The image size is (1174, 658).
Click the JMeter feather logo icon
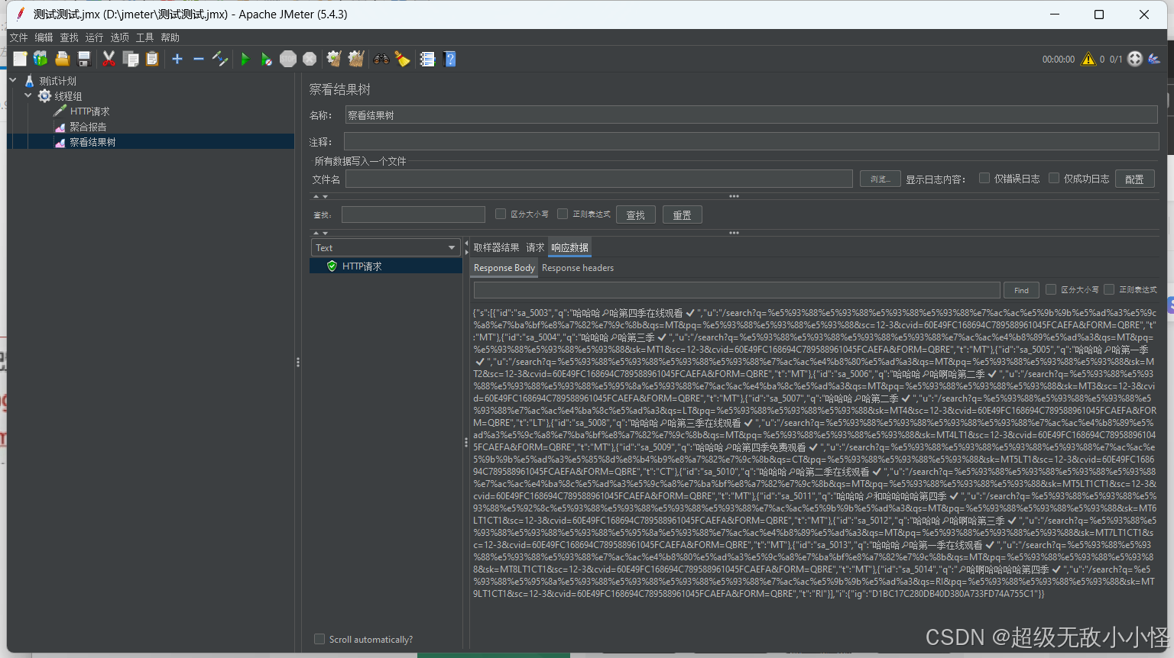[1154, 59]
